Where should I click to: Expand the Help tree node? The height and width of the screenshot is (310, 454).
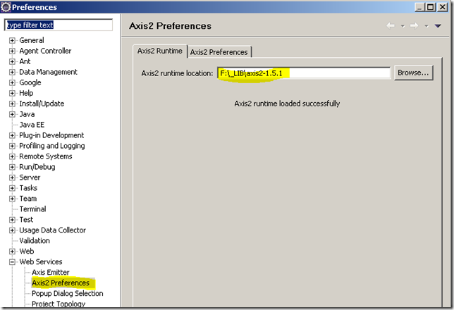point(12,93)
